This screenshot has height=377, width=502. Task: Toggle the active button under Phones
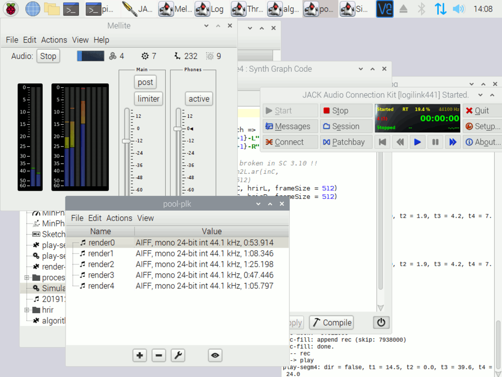pos(199,99)
